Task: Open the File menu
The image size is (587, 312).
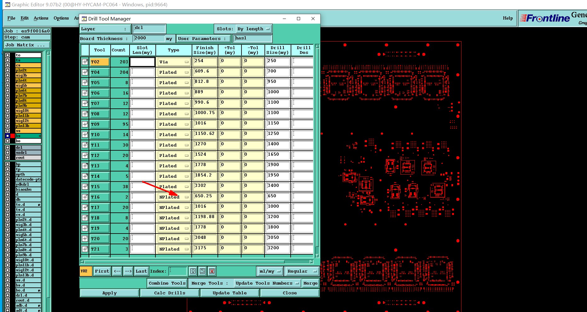Action: (11, 18)
